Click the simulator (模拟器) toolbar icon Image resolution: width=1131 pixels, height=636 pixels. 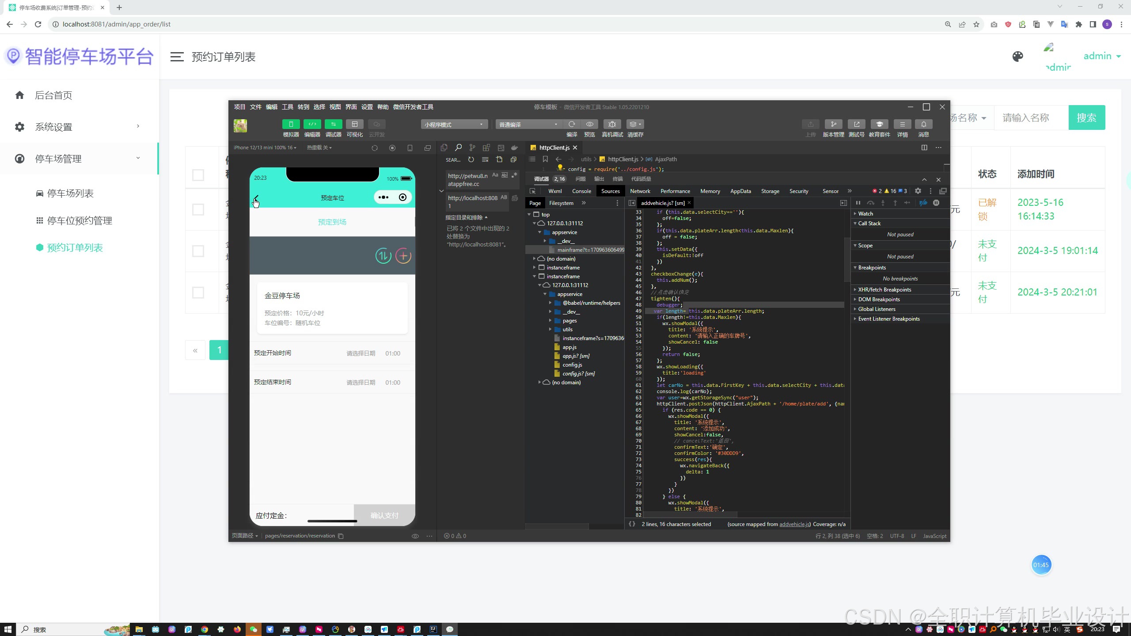tap(291, 124)
